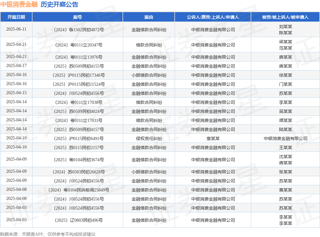This screenshot has width=320, height=237.
Task: Select the 被告/被上诉人/被申请人 column header
Action: click(285, 17)
